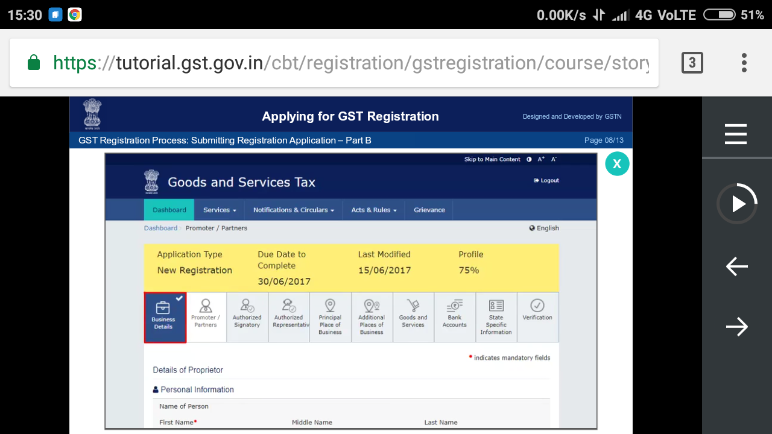Click the Skip to Main Content link
772x434 pixels.
coord(492,159)
